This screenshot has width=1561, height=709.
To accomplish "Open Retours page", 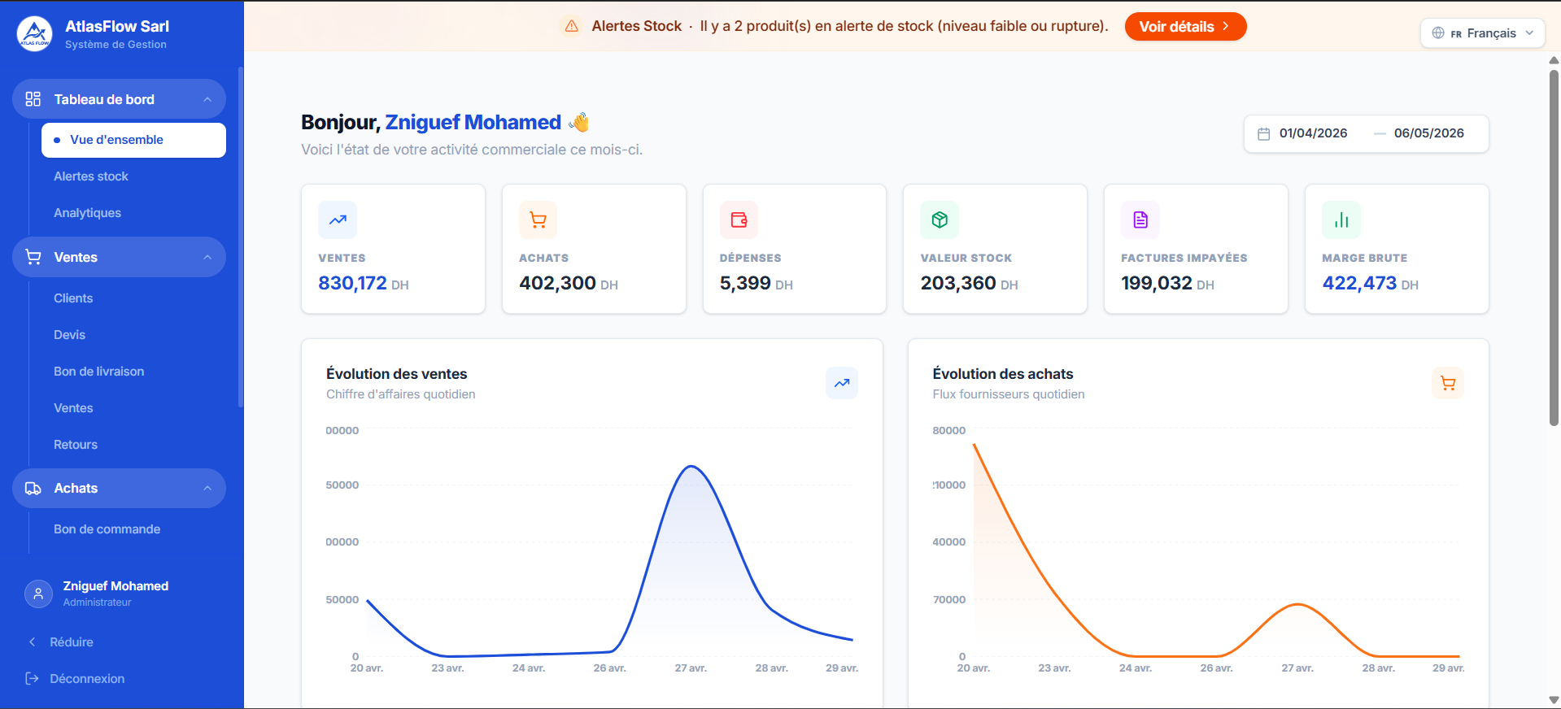I will coord(76,445).
